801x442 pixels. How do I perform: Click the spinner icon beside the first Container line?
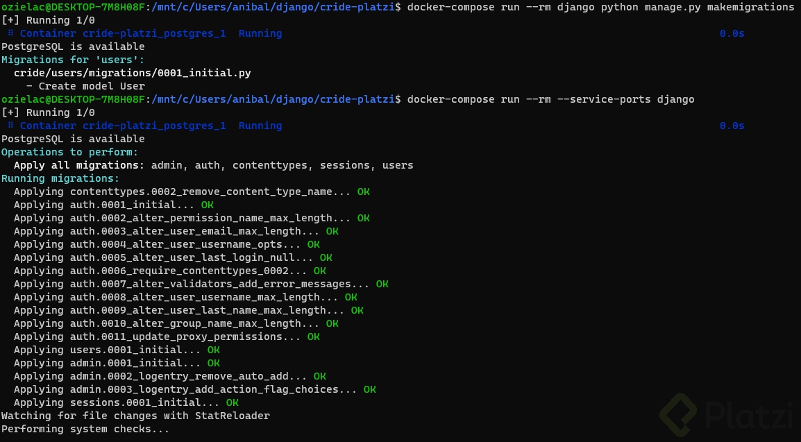coord(10,33)
